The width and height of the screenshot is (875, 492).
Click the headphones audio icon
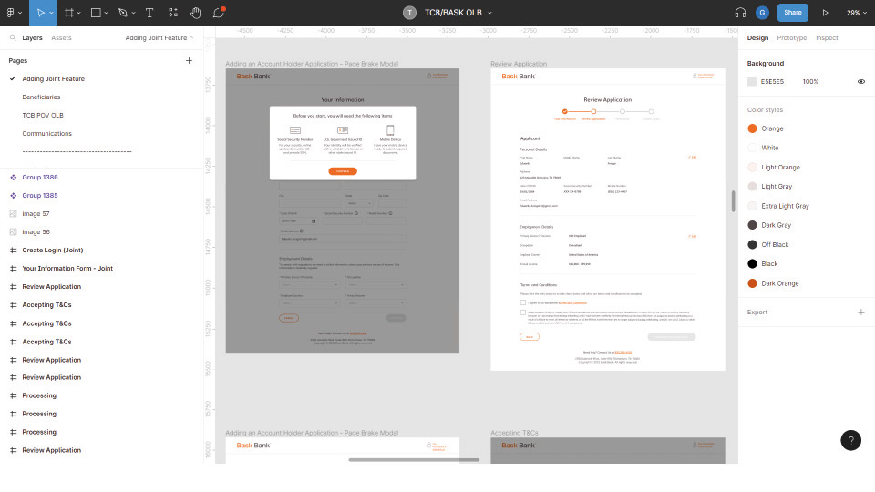(x=740, y=12)
